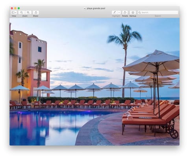Open the Highlight color dropdown arrow
The width and height of the screenshot is (189, 158).
(119, 13)
